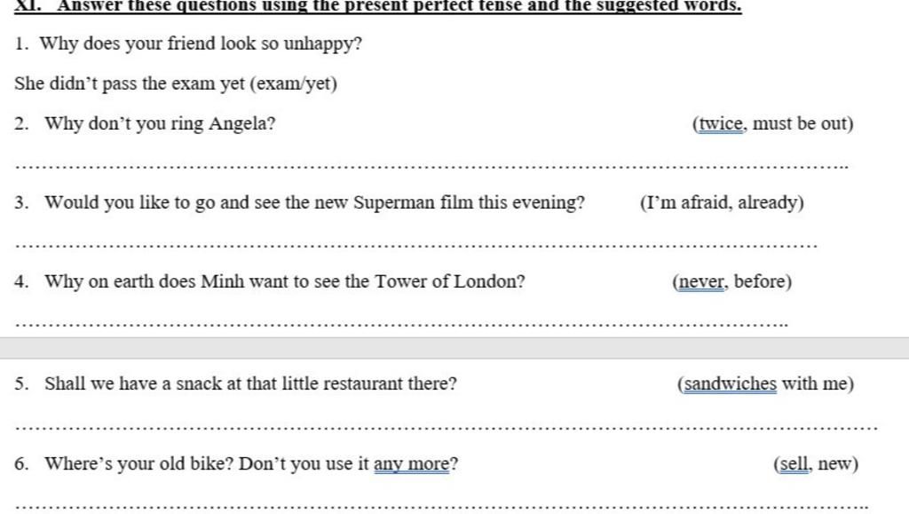Click the underlined word 'twice' in the hint

pyautogui.click(x=721, y=123)
